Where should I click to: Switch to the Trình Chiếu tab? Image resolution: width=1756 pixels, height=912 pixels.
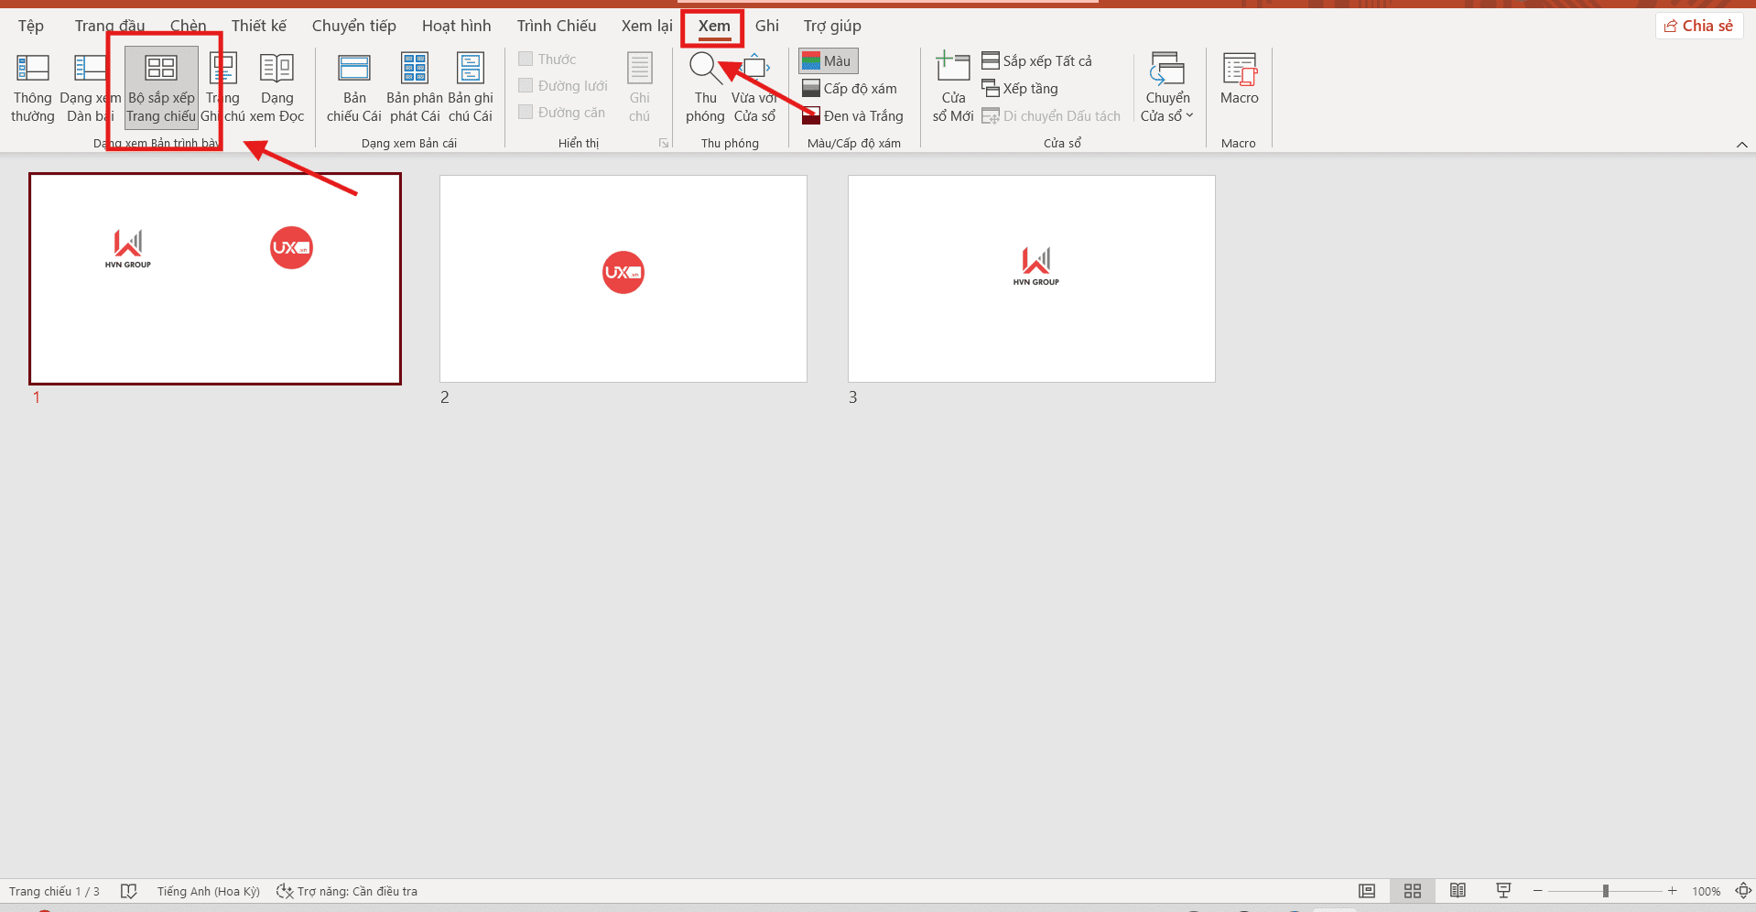point(556,25)
